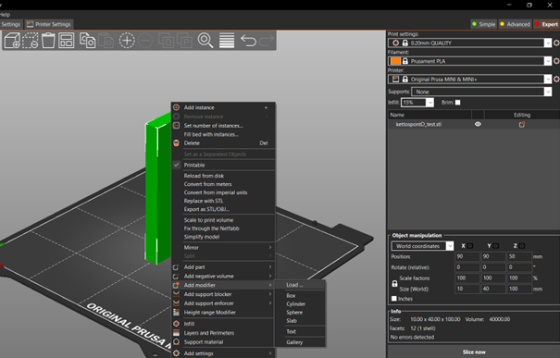Click the Undo arrow in the toolbar
Viewport: 560px width, 358px height.
tap(248, 41)
